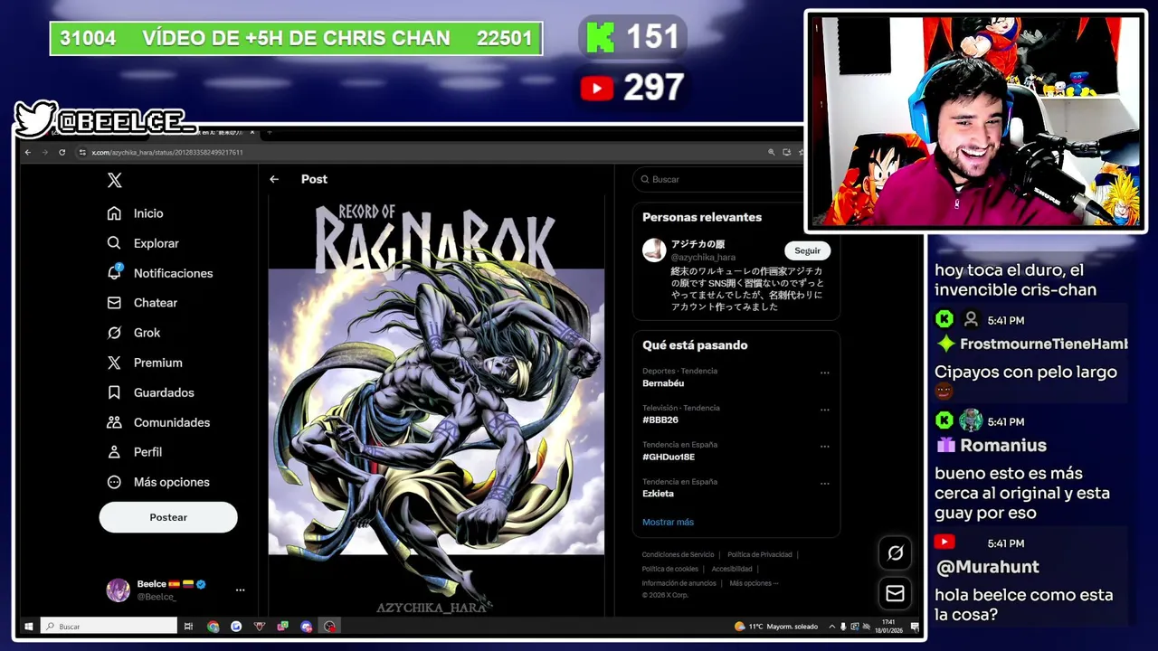1158x651 pixels.
Task: Expand the footer Más opciones link
Action: (754, 583)
